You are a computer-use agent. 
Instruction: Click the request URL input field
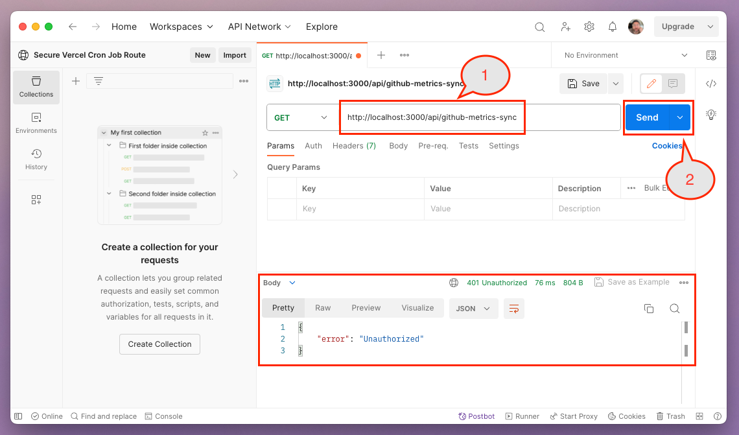coord(480,118)
